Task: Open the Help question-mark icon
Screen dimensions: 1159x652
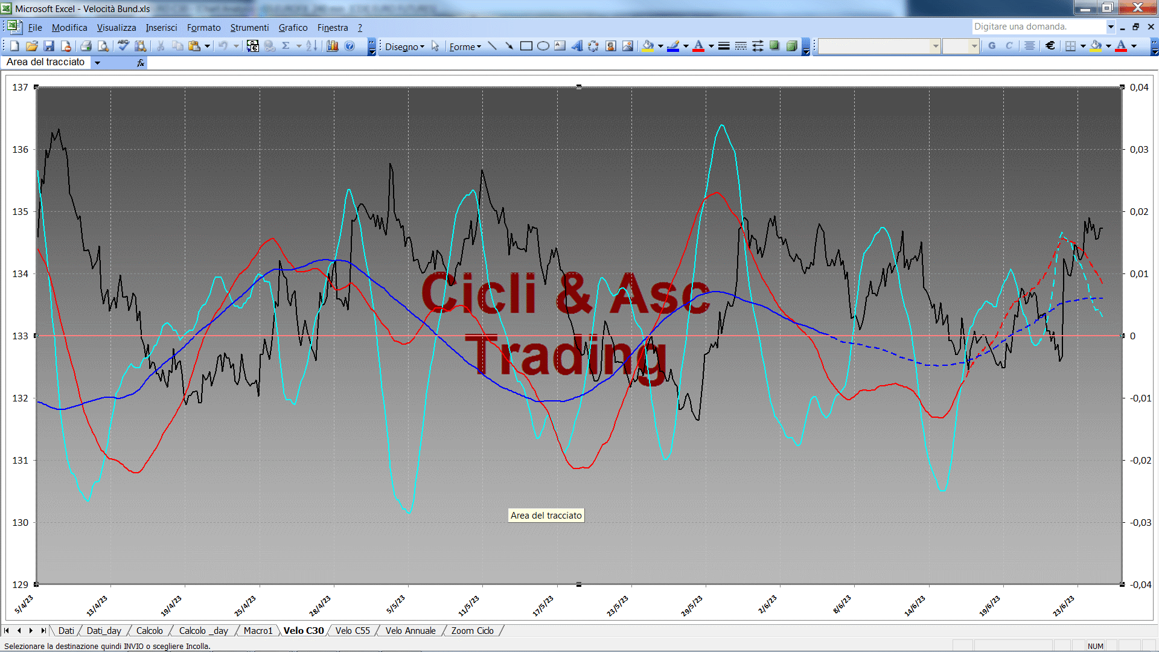Action: [350, 46]
